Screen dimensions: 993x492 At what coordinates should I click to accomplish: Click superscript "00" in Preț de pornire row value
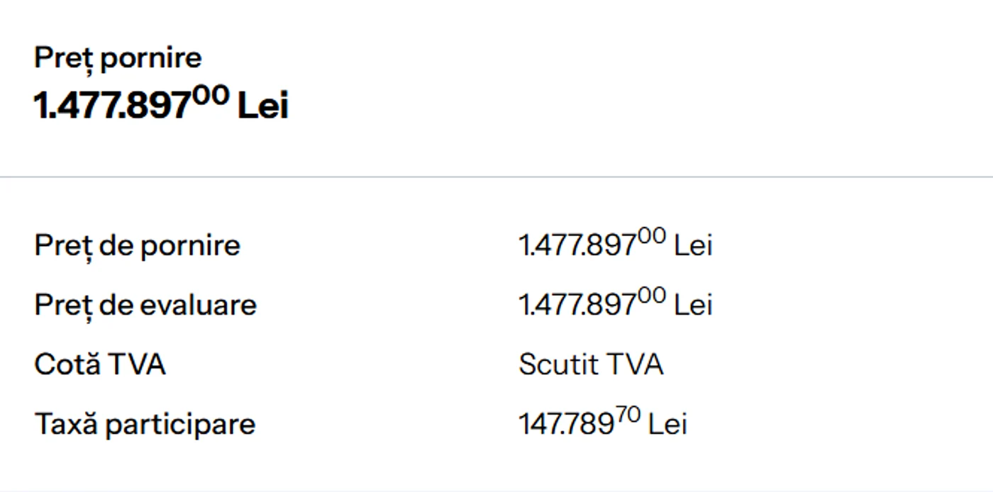point(651,237)
